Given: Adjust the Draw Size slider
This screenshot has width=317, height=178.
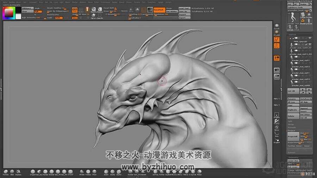Looking at the screenshot, I should [x=112, y=11].
